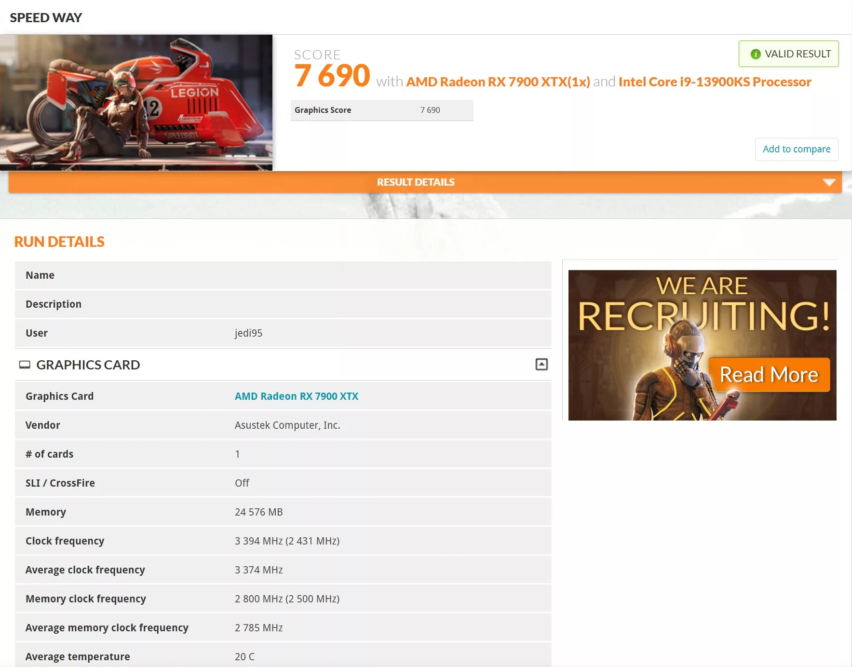The width and height of the screenshot is (852, 667).
Task: Open the Intel Core i9-13900KS Processor link
Action: click(x=715, y=82)
